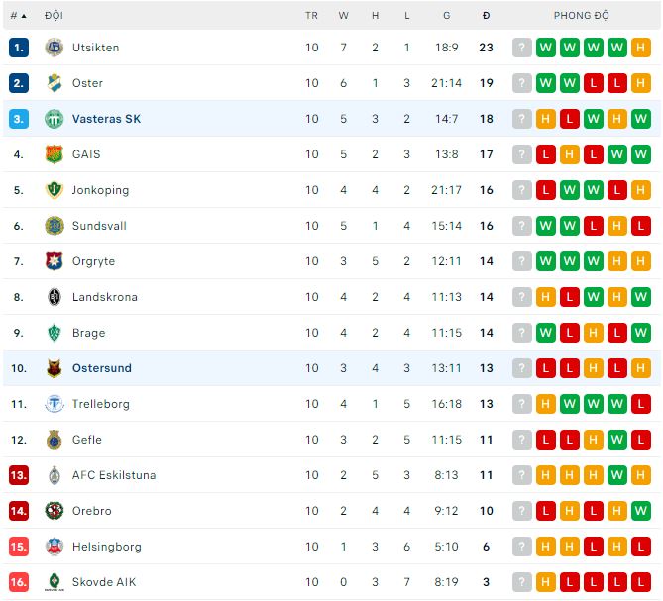Image resolution: width=663 pixels, height=601 pixels.
Task: Click the Vasteras SK team logo
Action: click(54, 119)
